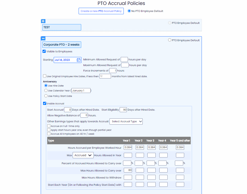Click Year 4 Start Each Year with field
The width and height of the screenshot is (247, 194).
pyautogui.click(x=163, y=184)
